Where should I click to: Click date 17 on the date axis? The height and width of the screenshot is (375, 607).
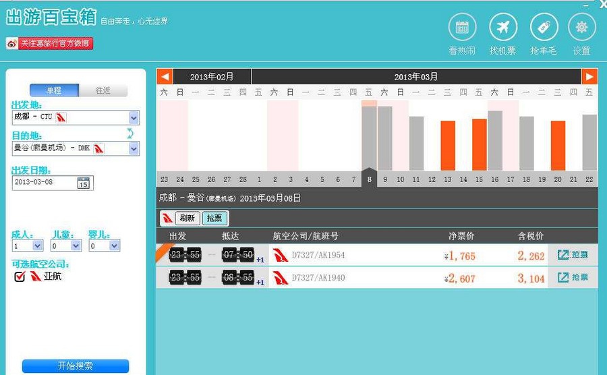pyautogui.click(x=511, y=179)
